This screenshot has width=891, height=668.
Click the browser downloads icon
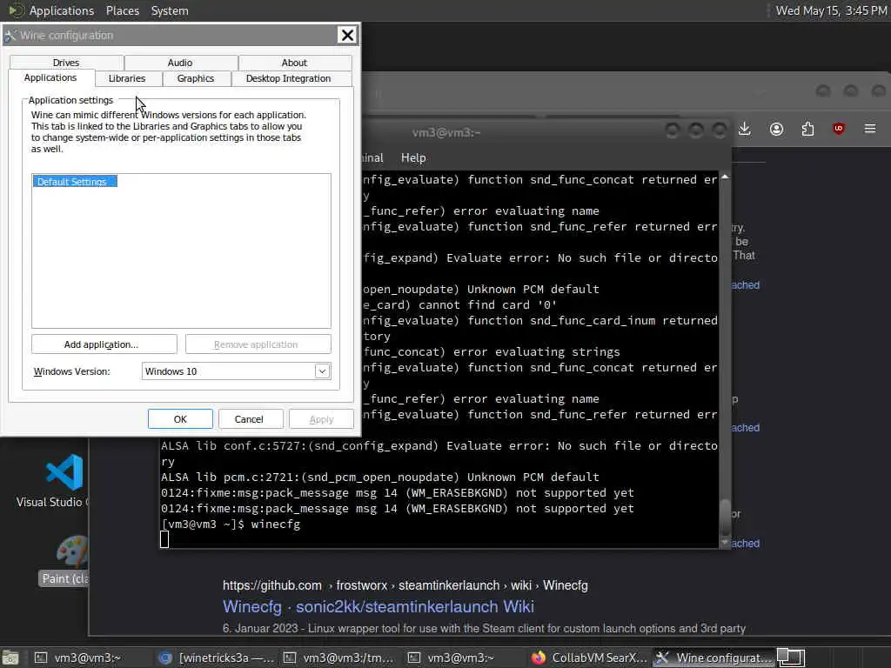point(745,129)
